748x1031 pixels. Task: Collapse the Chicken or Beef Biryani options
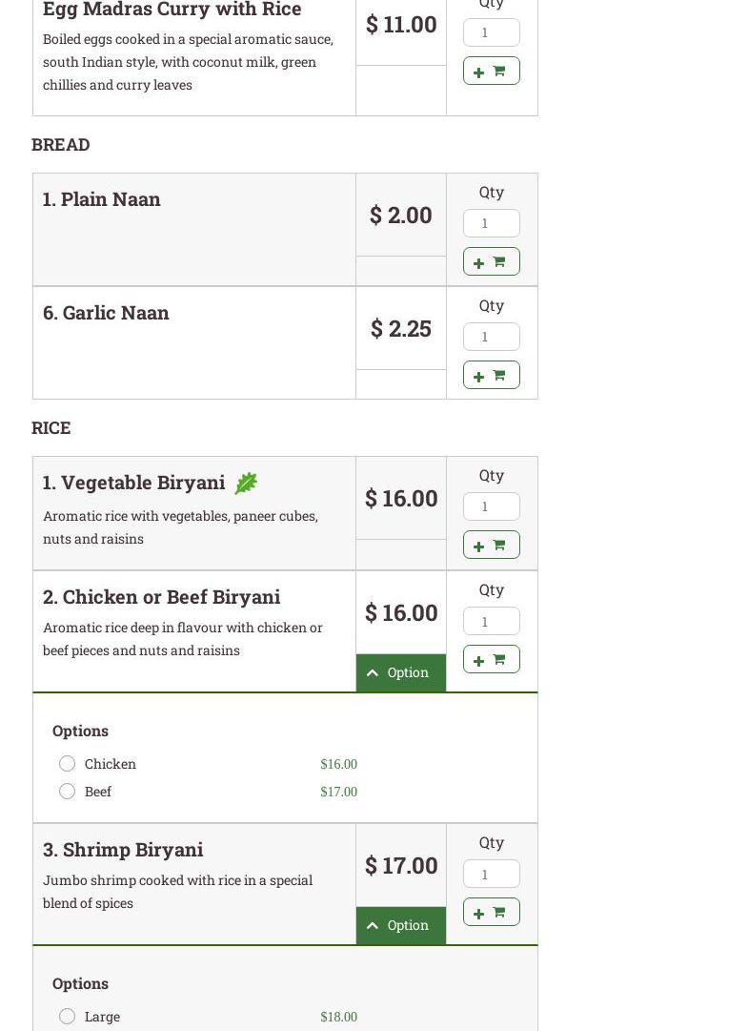[400, 672]
